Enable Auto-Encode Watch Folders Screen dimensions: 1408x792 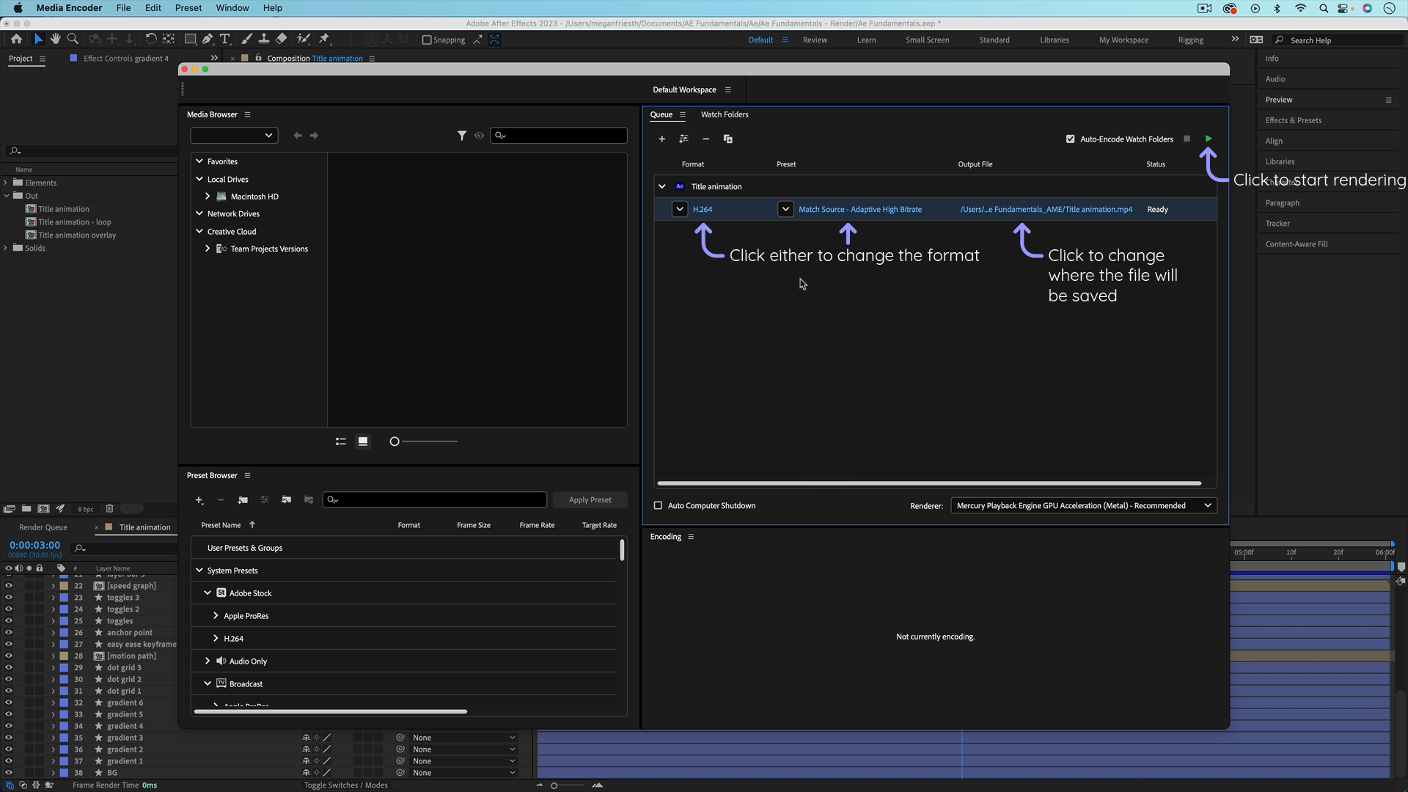coord(1070,139)
